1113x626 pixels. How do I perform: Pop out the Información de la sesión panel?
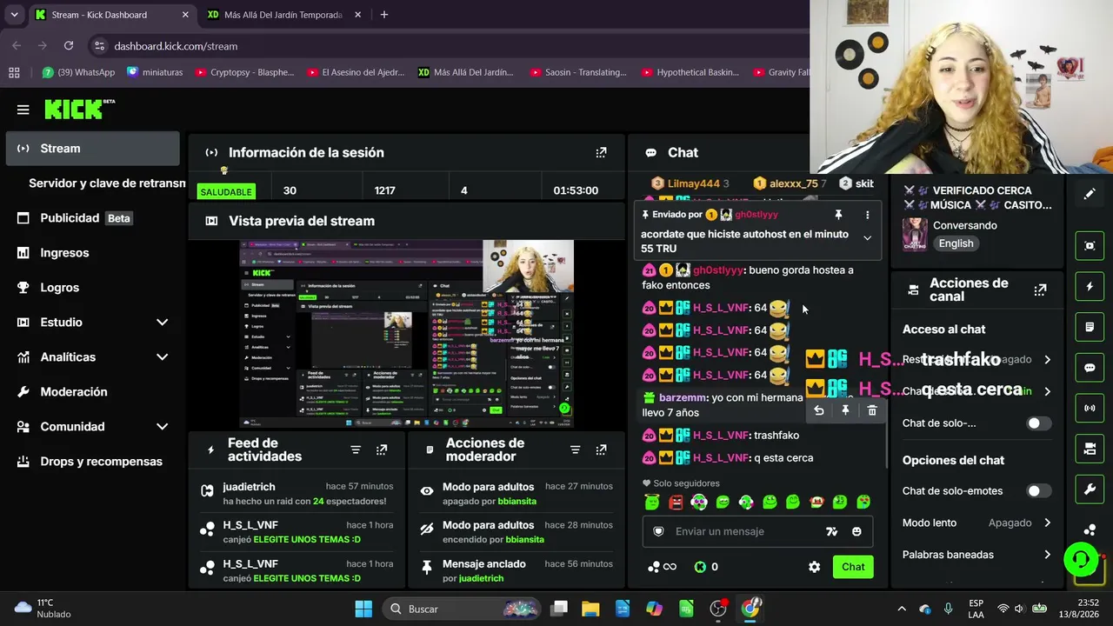point(601,152)
